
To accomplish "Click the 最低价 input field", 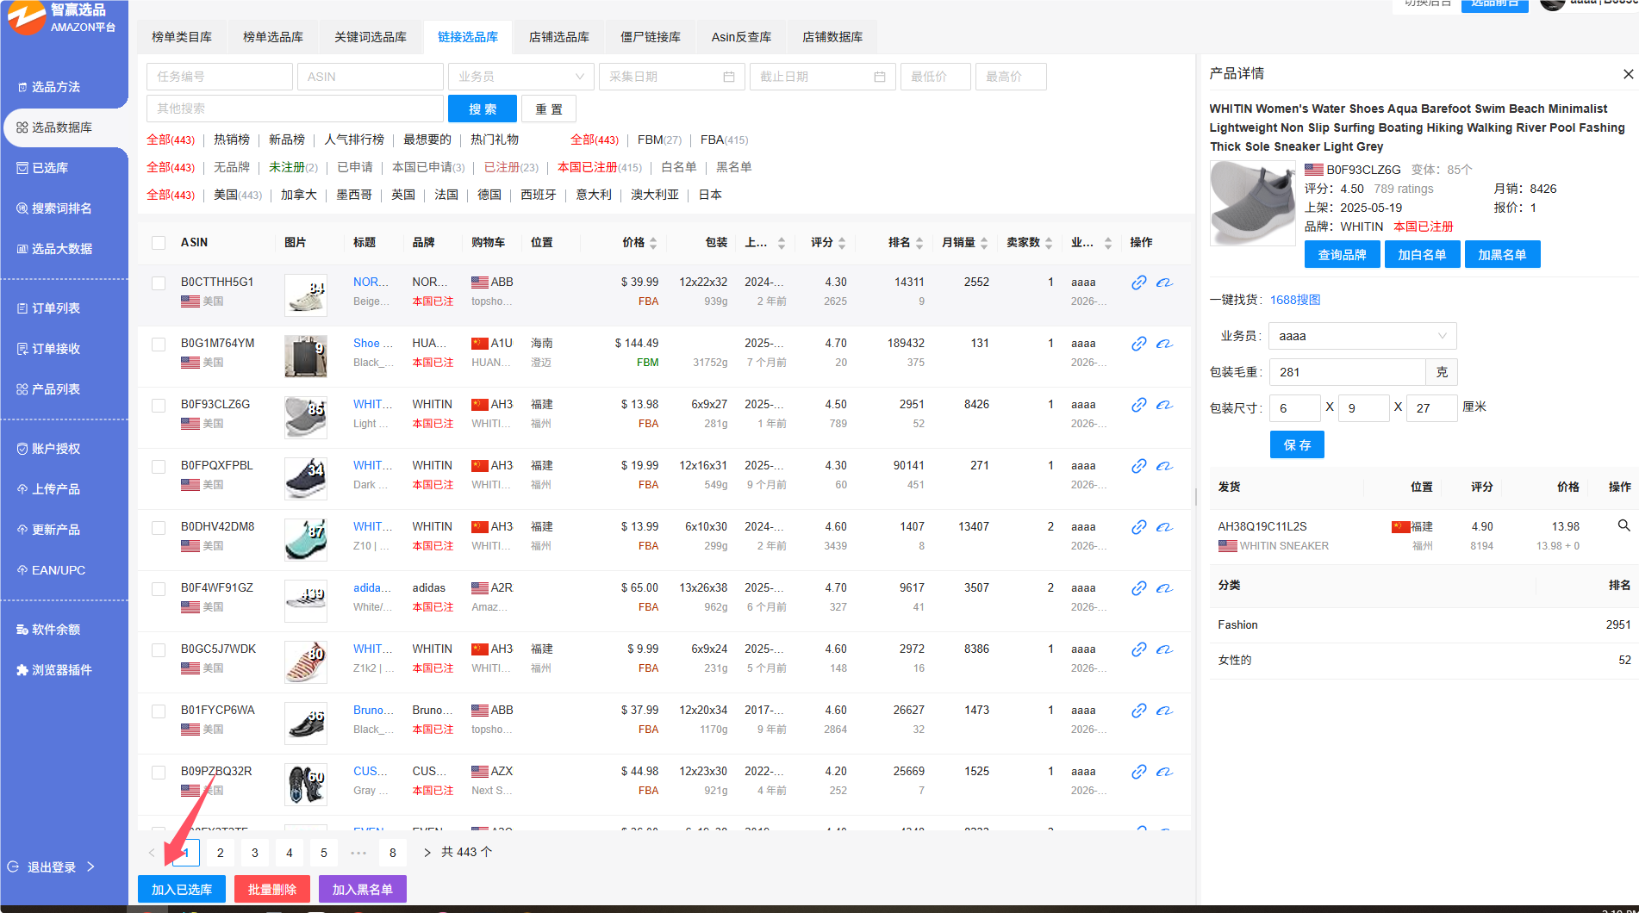I will (x=936, y=77).
